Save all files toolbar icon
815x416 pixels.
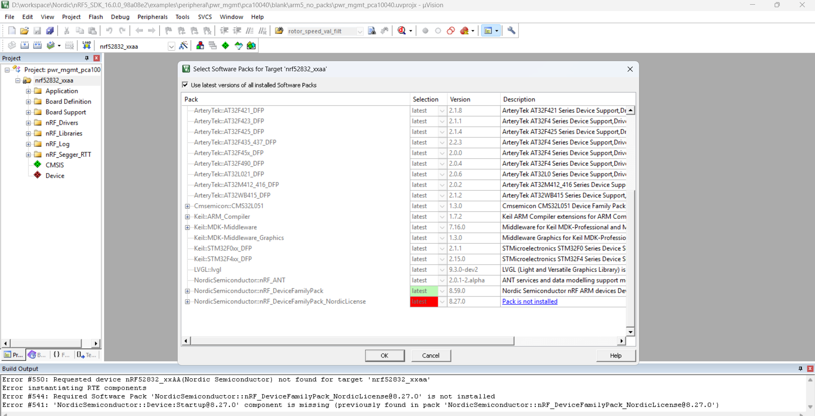50,31
